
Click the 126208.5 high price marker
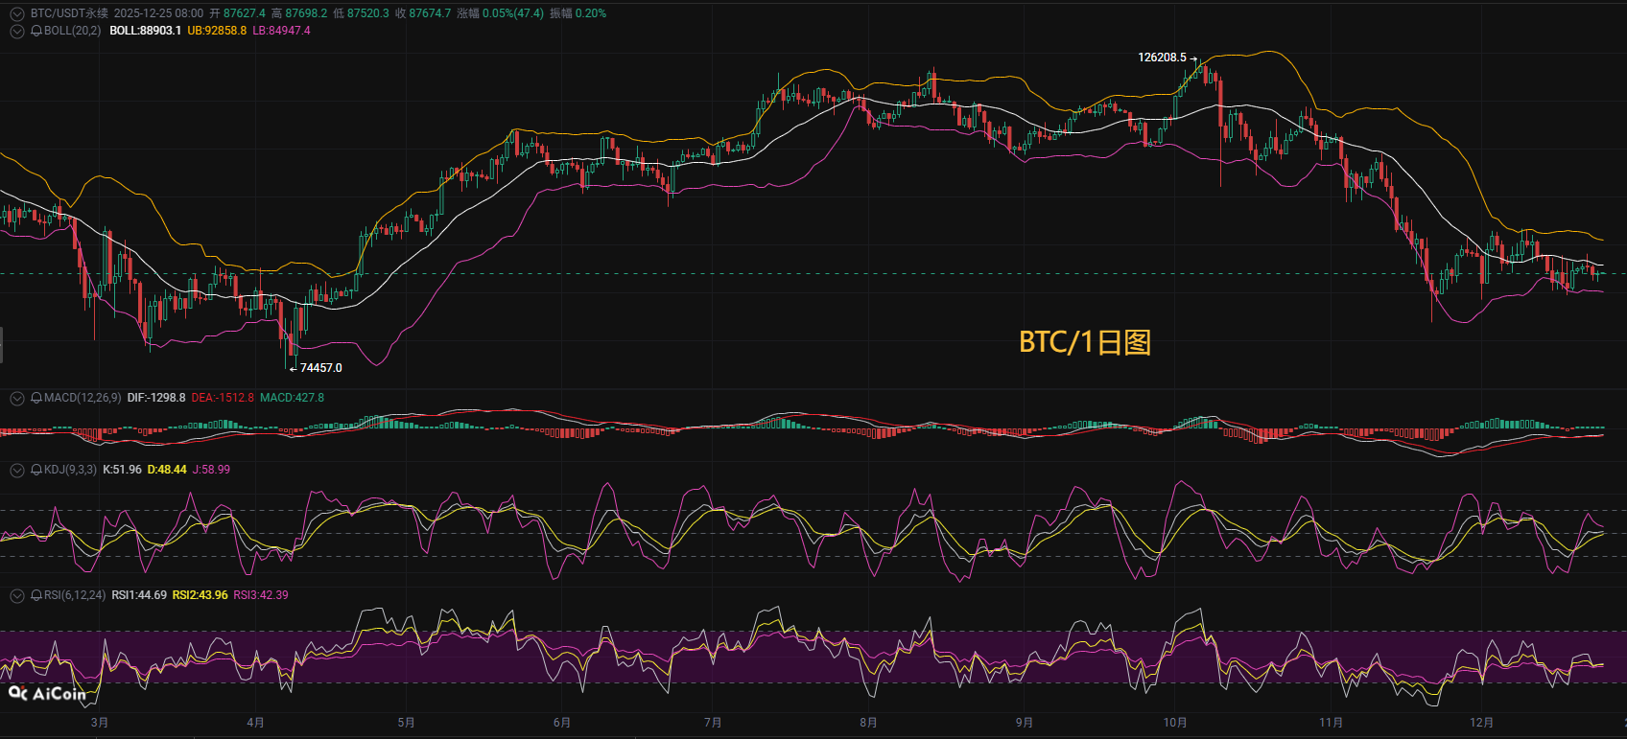coord(1162,58)
